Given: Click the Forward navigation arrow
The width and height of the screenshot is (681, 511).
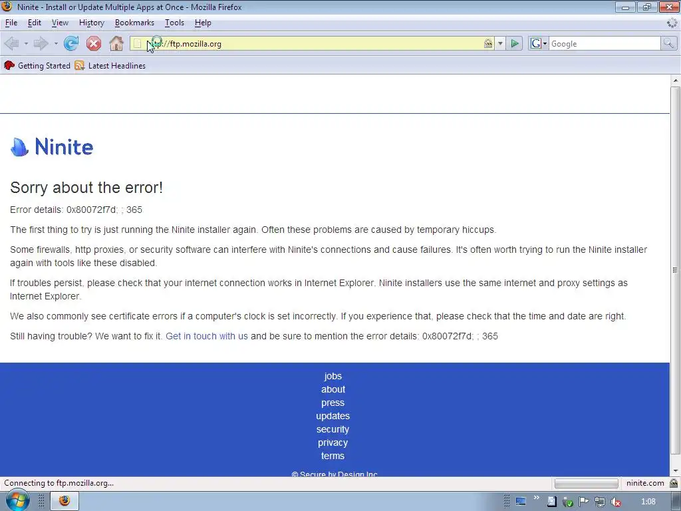Looking at the screenshot, I should pos(41,43).
